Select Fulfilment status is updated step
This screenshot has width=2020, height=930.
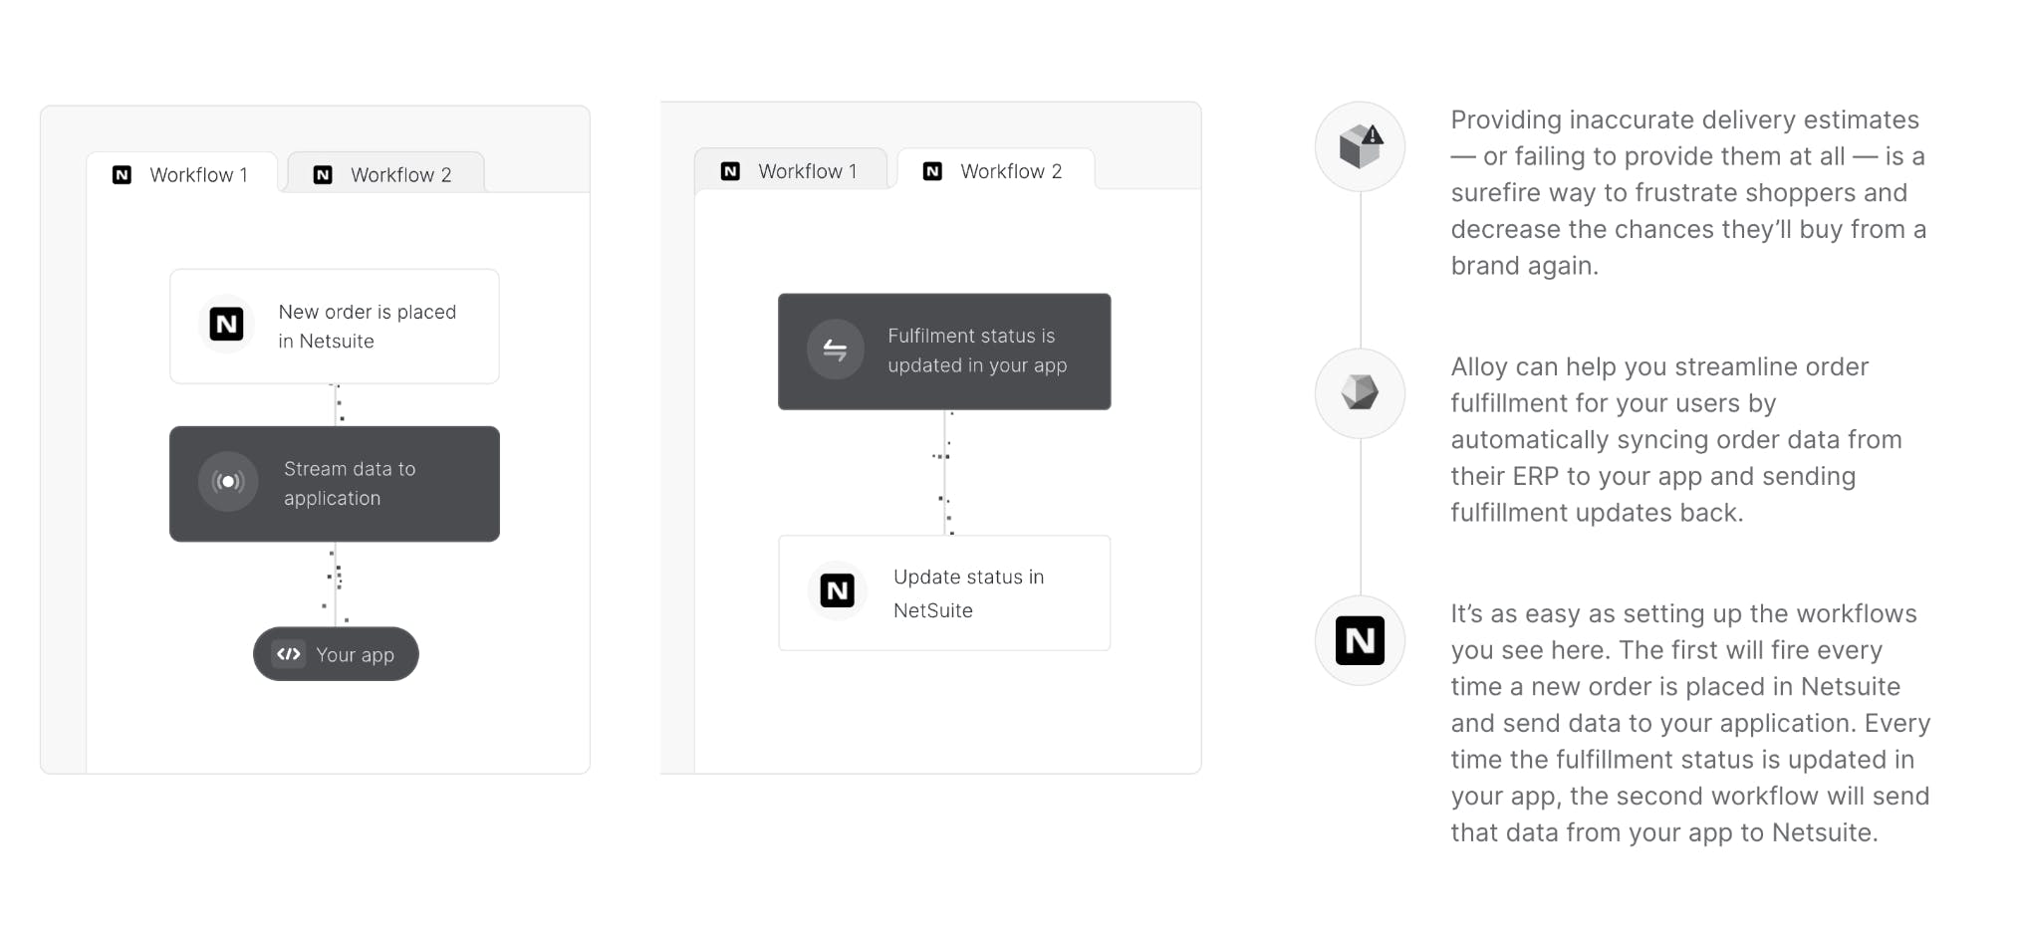point(944,351)
